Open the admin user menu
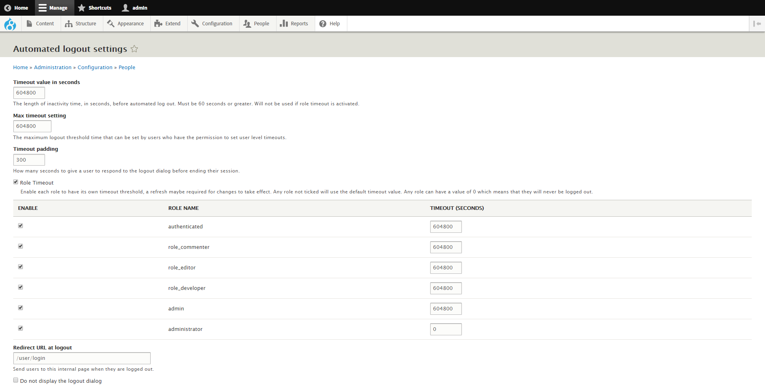 pos(135,8)
